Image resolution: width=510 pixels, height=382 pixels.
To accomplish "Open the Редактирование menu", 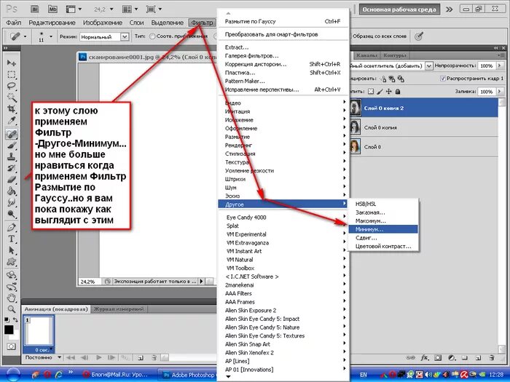I will (x=52, y=23).
